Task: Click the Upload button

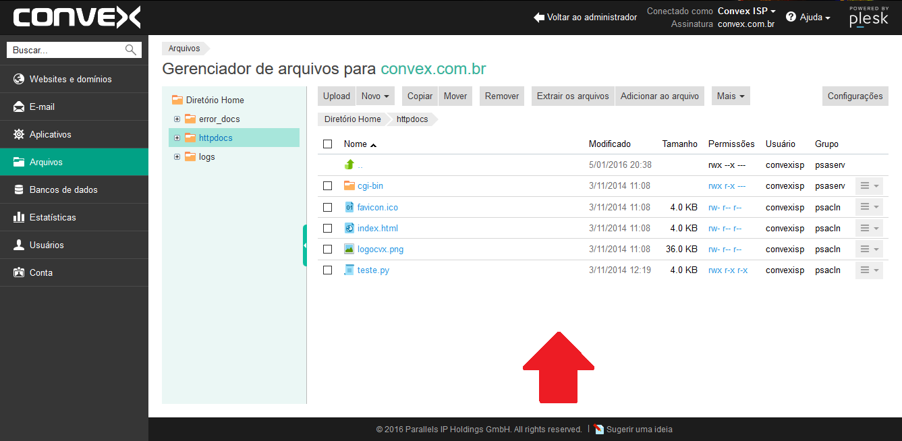Action: (337, 96)
